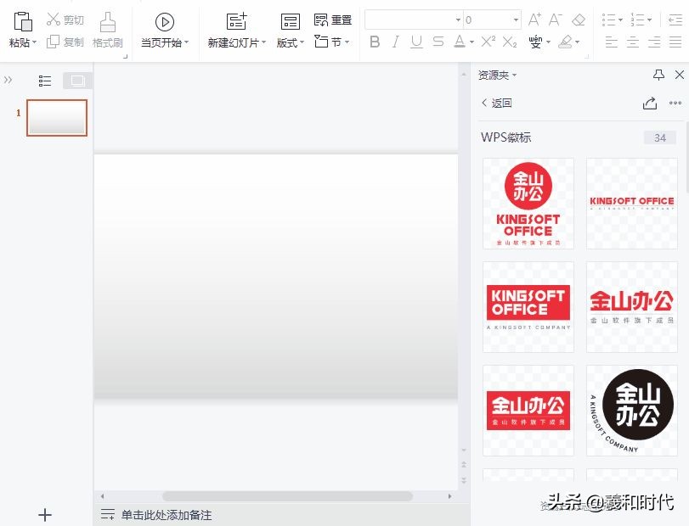Screen dimensions: 689x526
Task: Click the Copy (复制) button
Action: click(65, 42)
